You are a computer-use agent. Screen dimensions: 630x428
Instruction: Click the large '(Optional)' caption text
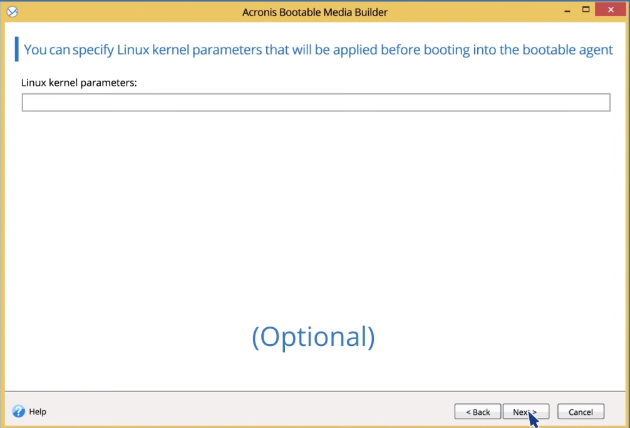313,337
